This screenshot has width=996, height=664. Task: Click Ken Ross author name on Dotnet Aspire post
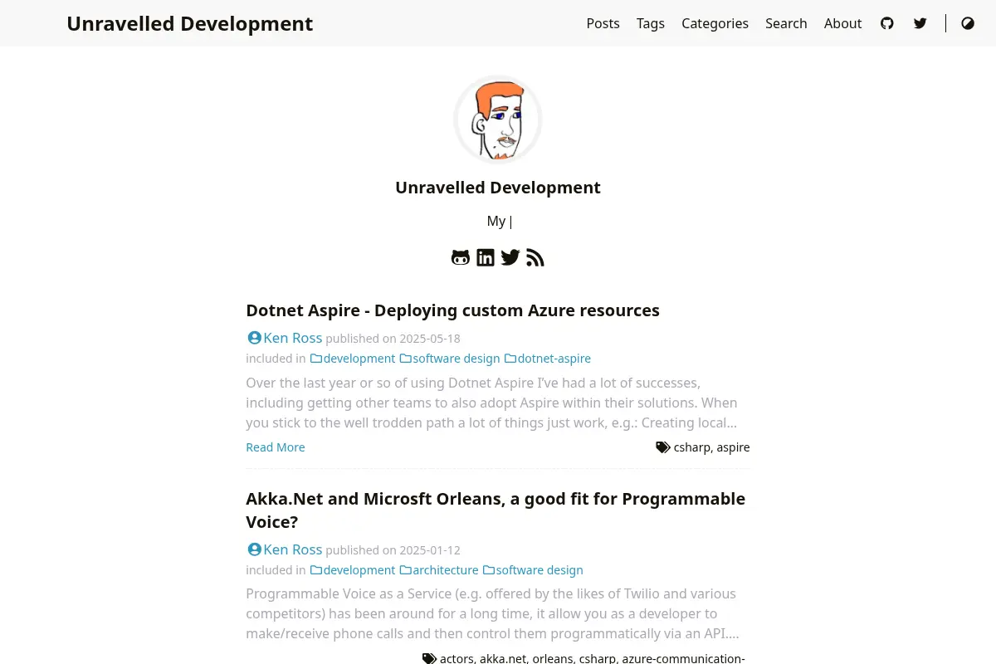pos(293,338)
